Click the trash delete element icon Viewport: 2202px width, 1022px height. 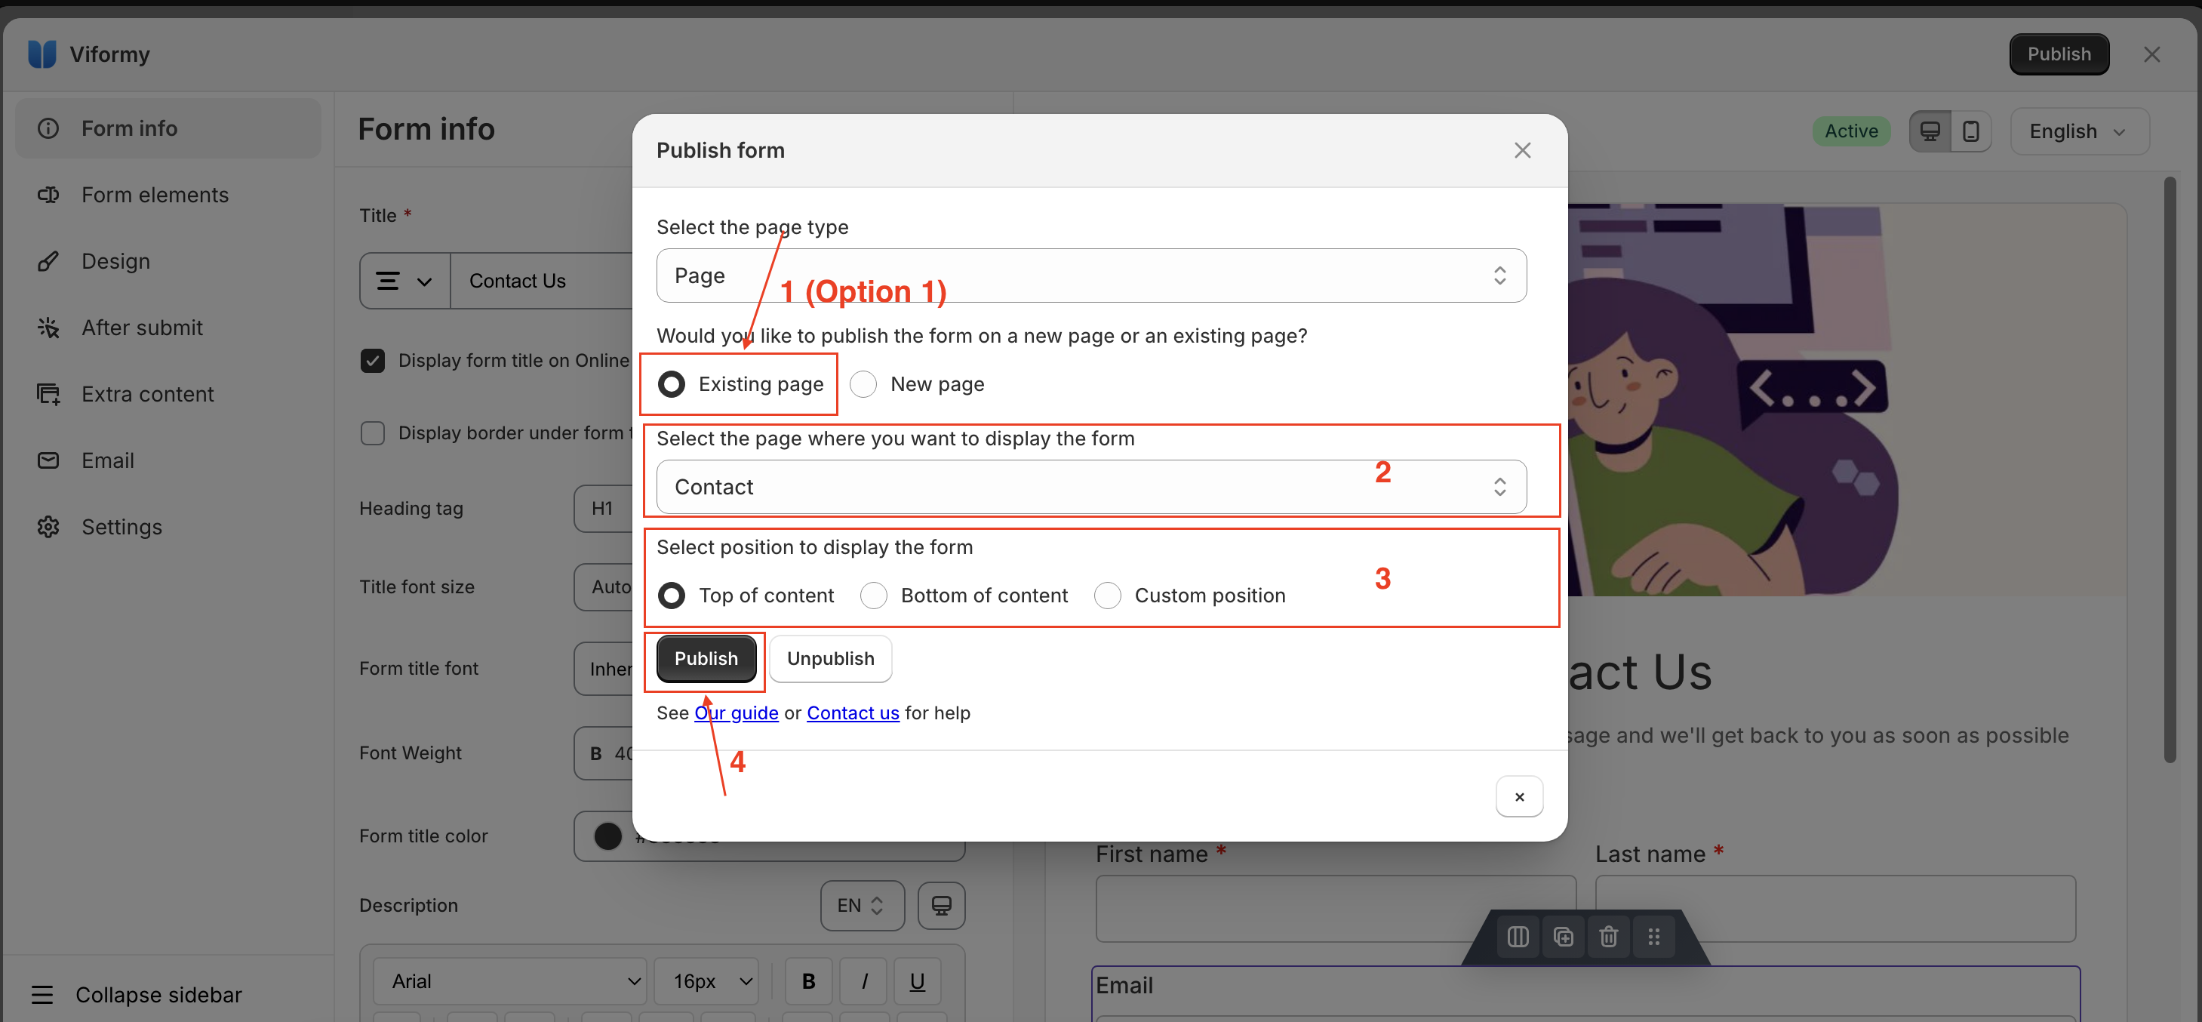coord(1608,937)
